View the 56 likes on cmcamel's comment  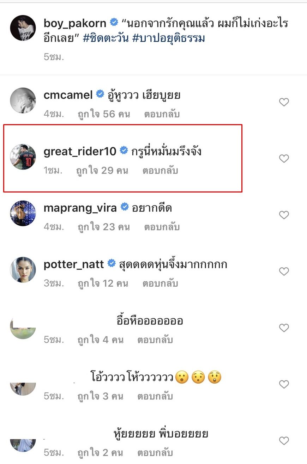click(x=104, y=114)
